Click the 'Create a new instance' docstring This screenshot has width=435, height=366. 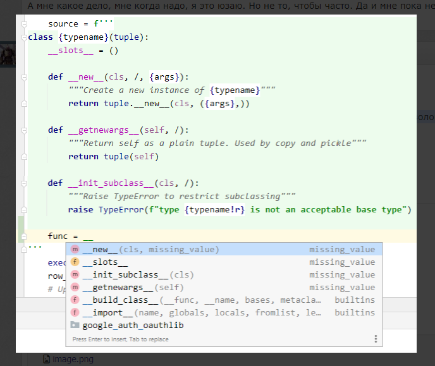172,90
